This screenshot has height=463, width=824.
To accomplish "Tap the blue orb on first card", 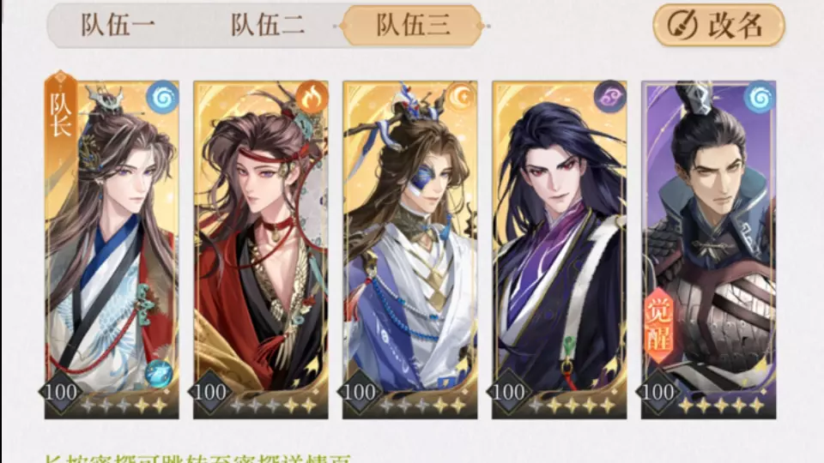I will [x=159, y=374].
